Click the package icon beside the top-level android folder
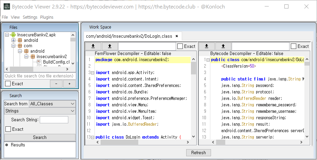This screenshot has width=317, height=160. tap(20, 40)
